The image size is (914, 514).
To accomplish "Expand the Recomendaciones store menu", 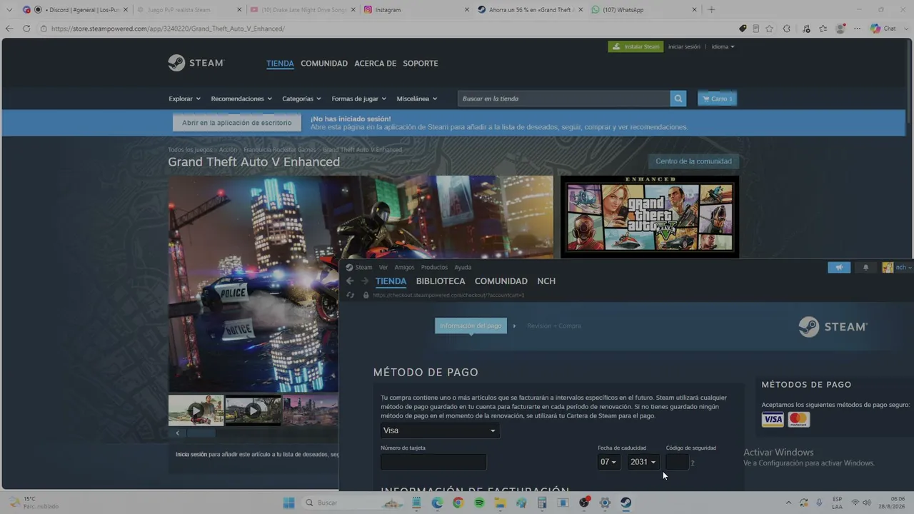I will 241,99.
